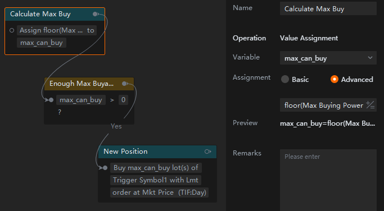This screenshot has height=211, width=384.
Task: Select the New Position node header
Action: tap(157, 152)
